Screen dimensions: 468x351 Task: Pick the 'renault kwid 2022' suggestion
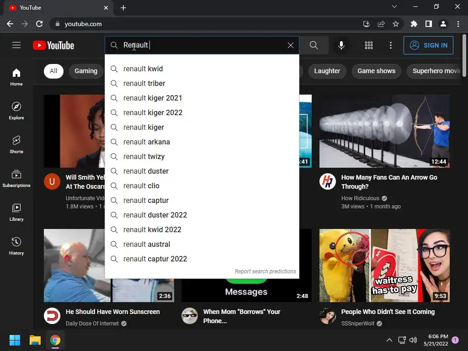point(202,229)
